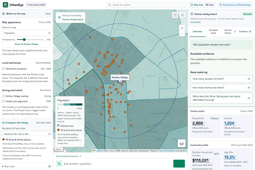Check Purple Line alignment layer

coord(3,101)
